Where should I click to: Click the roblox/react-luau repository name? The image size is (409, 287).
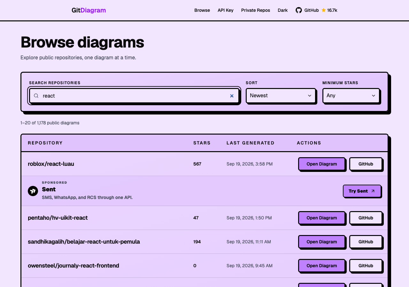(x=51, y=164)
